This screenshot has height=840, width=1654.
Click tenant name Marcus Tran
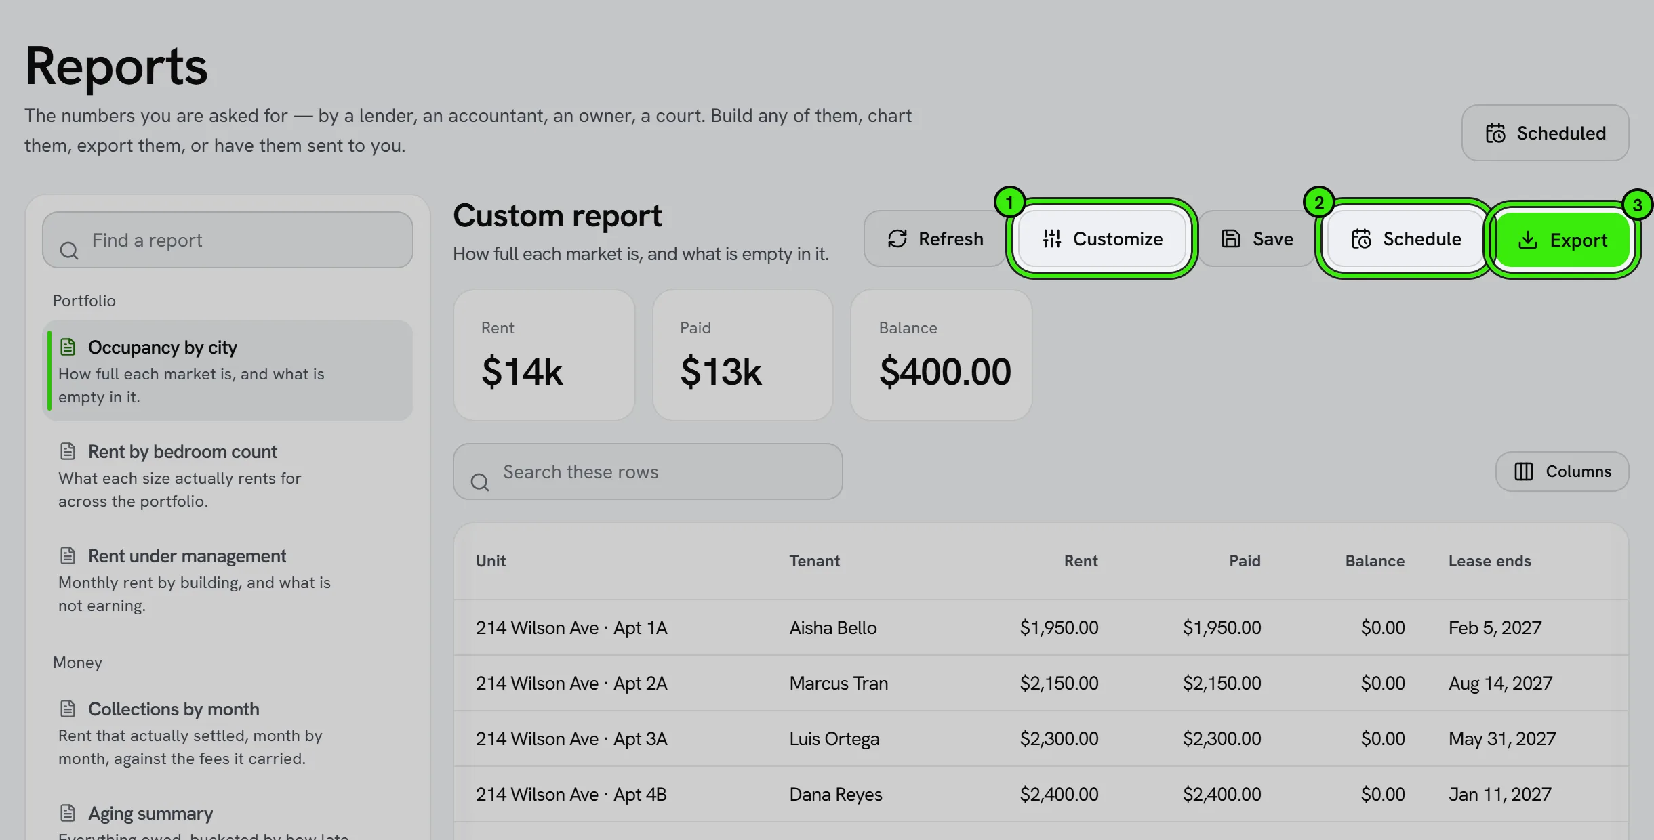[839, 684]
